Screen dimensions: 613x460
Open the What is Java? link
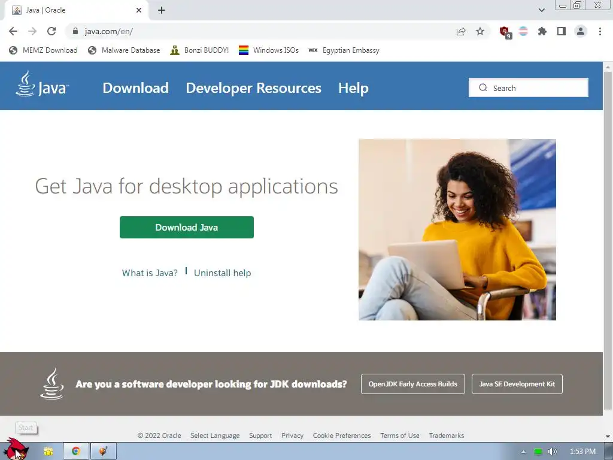tap(150, 273)
